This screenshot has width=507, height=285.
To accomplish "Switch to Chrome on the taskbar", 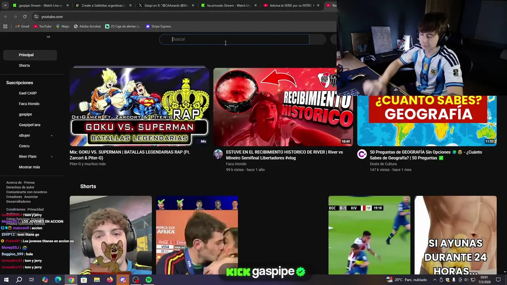I will click(71, 280).
